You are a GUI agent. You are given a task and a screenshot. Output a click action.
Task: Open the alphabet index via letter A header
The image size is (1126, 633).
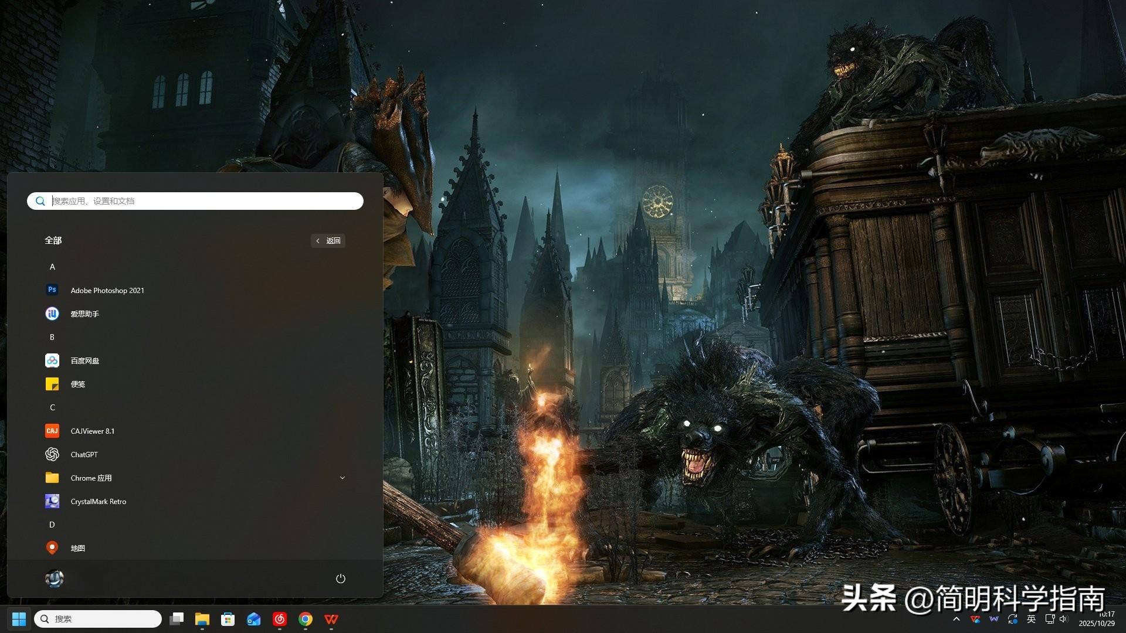point(52,267)
